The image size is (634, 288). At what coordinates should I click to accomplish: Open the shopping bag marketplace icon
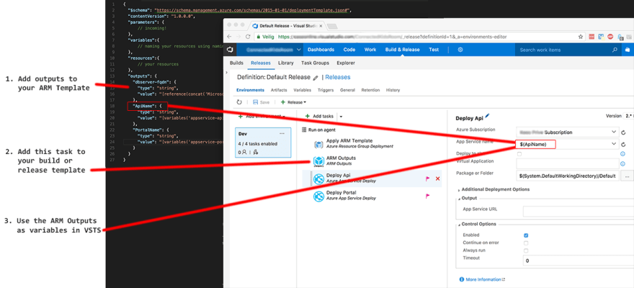(628, 50)
